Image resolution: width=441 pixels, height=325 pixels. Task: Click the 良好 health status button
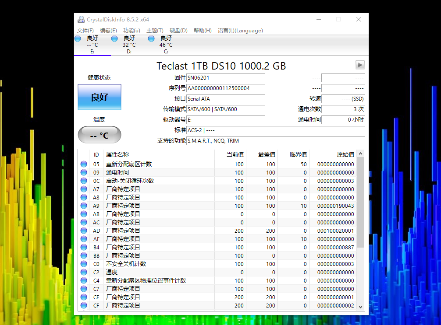[100, 97]
